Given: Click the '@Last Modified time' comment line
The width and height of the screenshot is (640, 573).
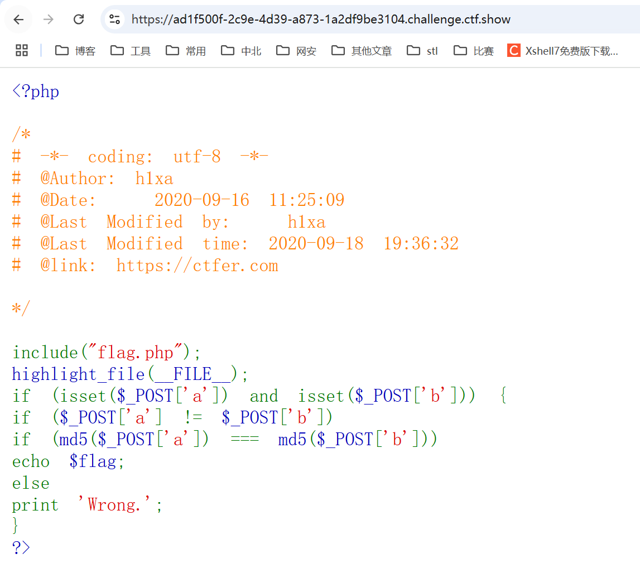Looking at the screenshot, I should coord(235,244).
